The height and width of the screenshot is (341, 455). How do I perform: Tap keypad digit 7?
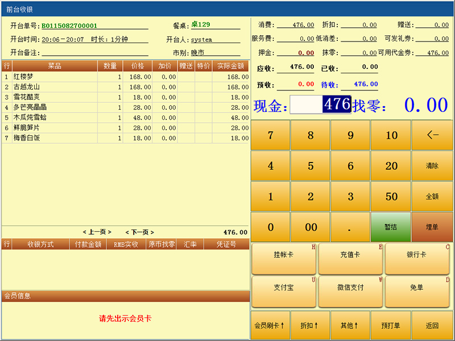pos(271,135)
